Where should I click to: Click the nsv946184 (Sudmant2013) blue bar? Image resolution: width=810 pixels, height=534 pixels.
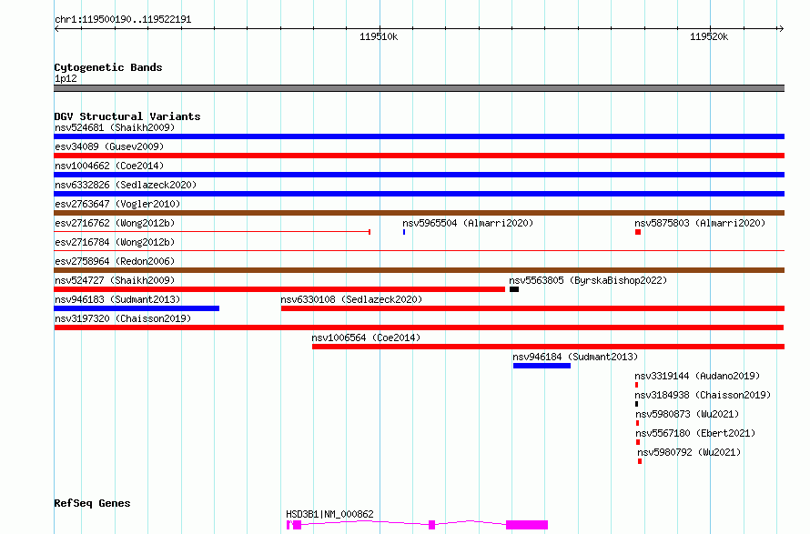click(542, 366)
